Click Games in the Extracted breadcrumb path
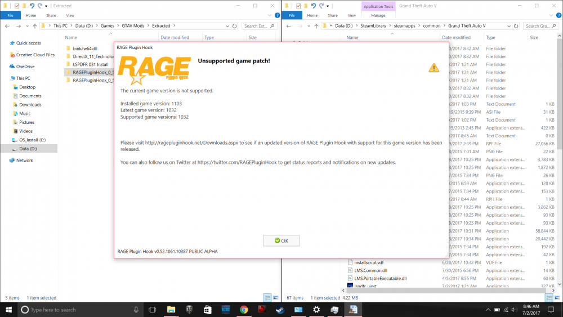The height and width of the screenshot is (317, 563). (107, 26)
